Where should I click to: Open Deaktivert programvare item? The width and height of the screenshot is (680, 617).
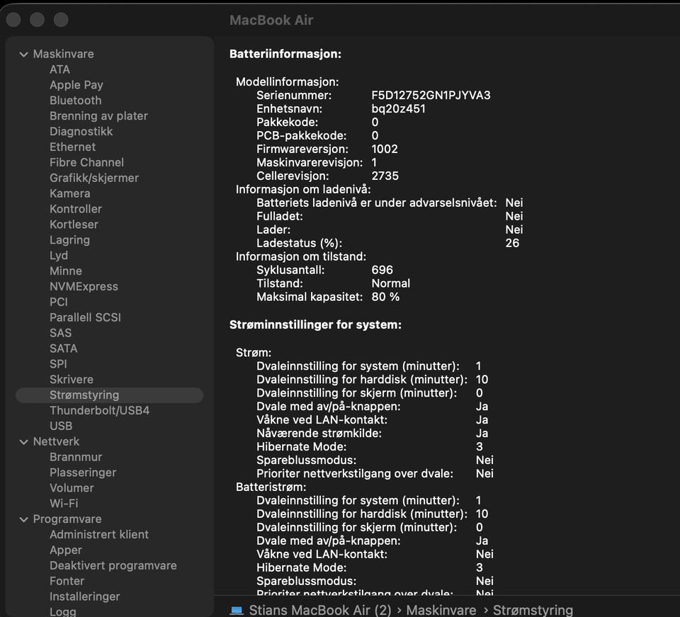[113, 566]
